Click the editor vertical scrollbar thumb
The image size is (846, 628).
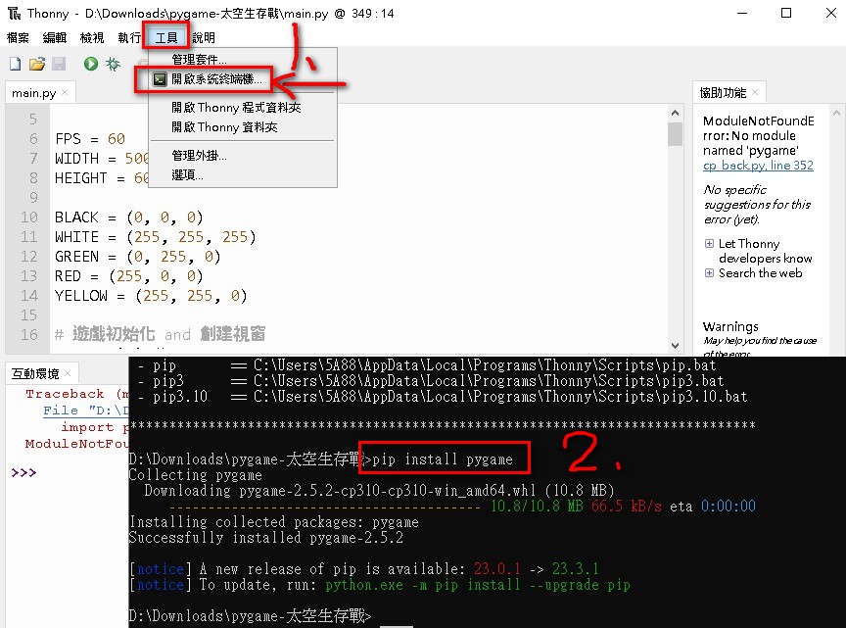[x=675, y=134]
